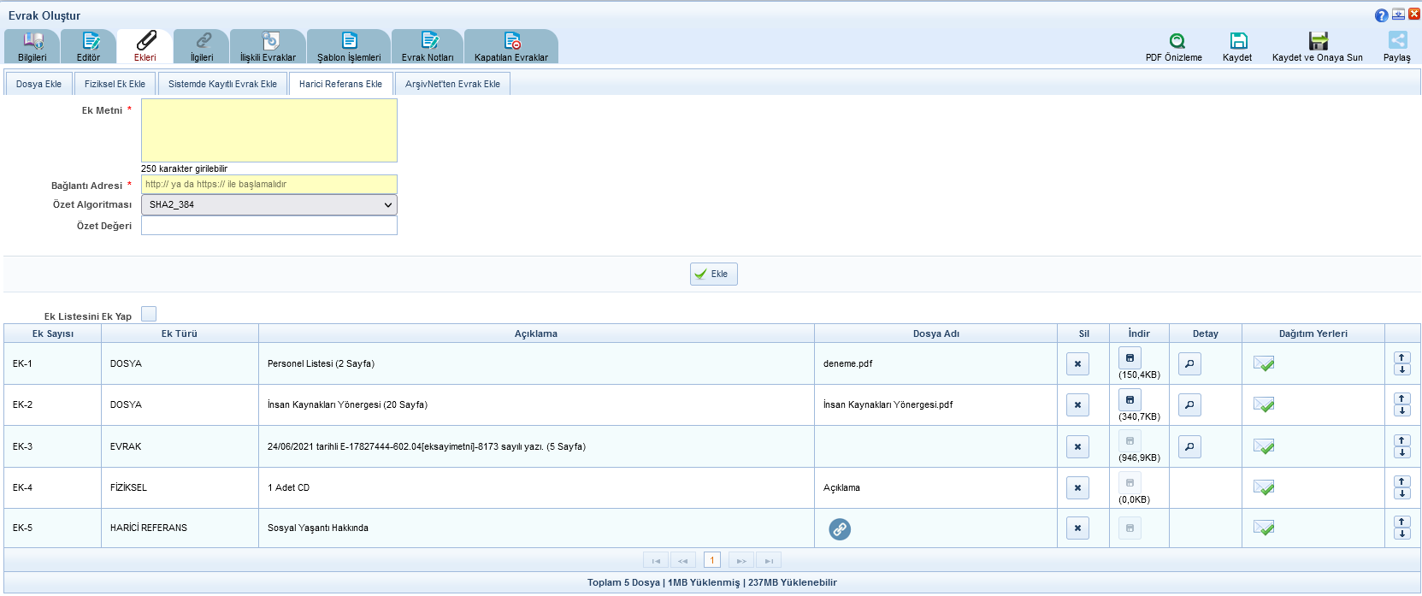1422x596 pixels.
Task: Click the Bağlantı Adresi input field
Action: click(x=268, y=185)
